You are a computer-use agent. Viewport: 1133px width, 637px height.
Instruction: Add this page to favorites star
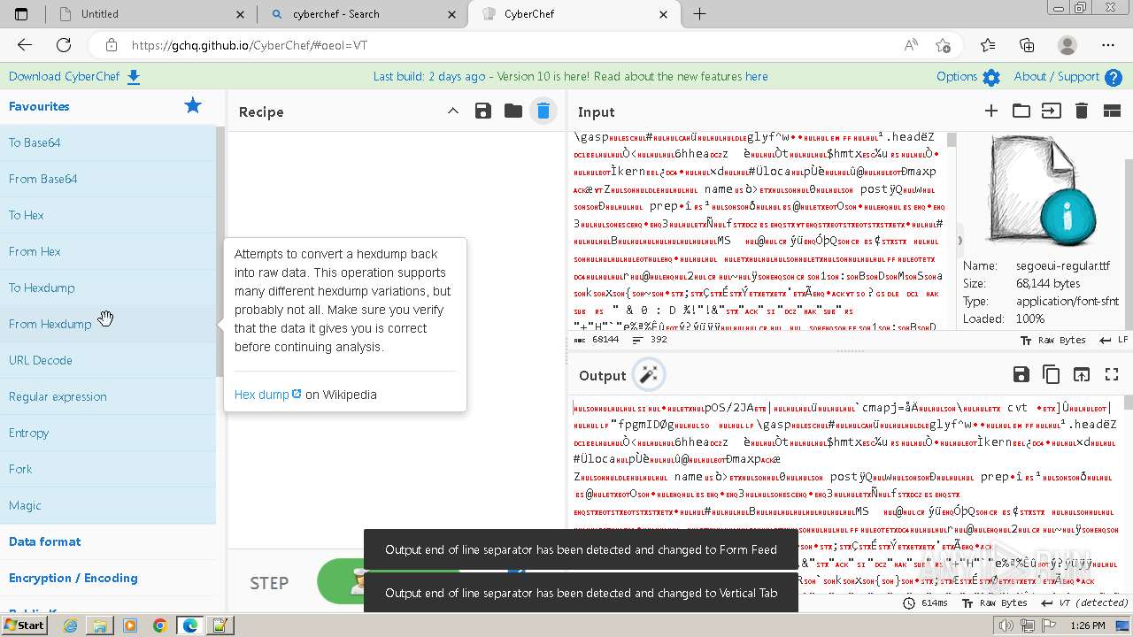point(944,45)
